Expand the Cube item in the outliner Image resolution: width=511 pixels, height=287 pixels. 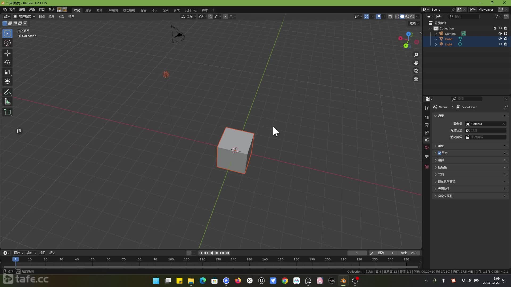436,39
